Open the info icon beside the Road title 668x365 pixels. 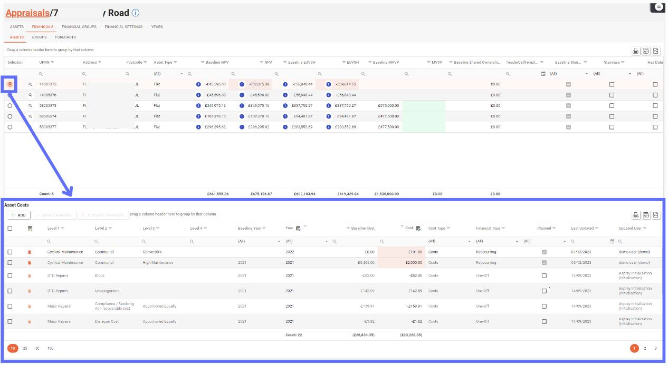[136, 13]
